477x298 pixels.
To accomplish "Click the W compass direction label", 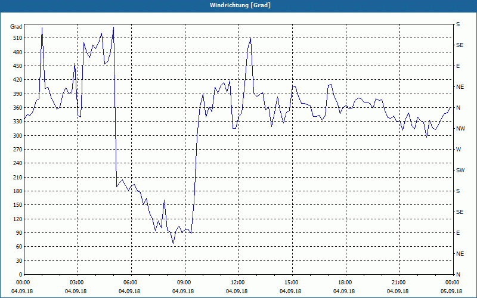I will click(x=459, y=150).
